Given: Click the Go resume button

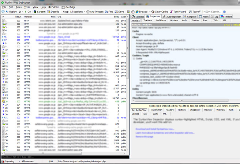Looking at the screenshot, I should coord(28,12).
